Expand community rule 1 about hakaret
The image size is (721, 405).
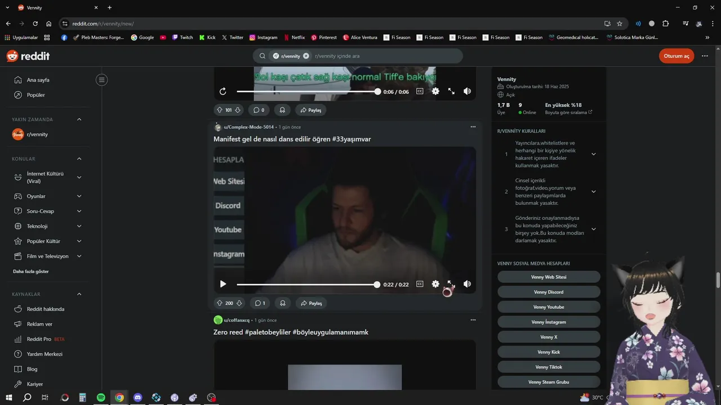[593, 154]
